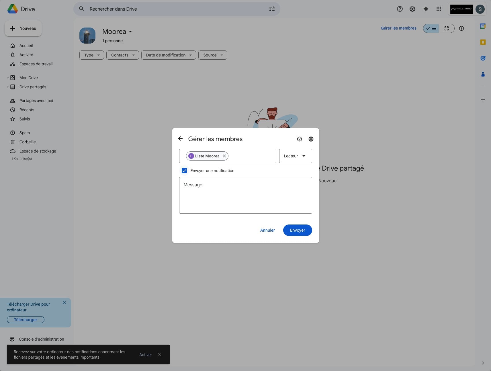Uncheck Envoyer une notification
491x371 pixels.
click(x=184, y=170)
